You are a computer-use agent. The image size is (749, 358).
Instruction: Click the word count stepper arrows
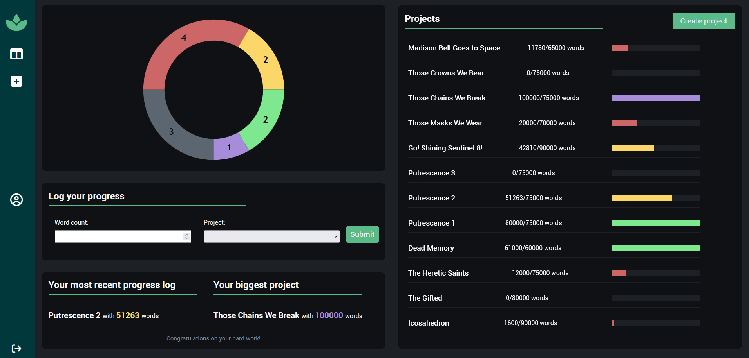click(x=186, y=236)
